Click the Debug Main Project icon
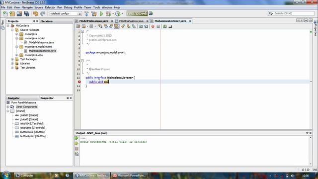 click(x=108, y=13)
